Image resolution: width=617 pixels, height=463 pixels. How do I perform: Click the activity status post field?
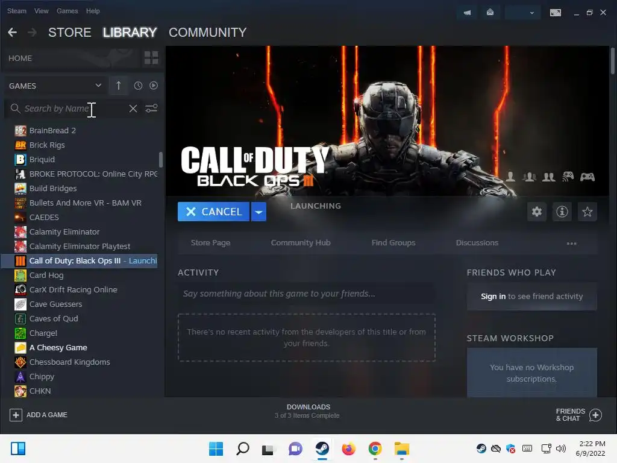pos(307,294)
